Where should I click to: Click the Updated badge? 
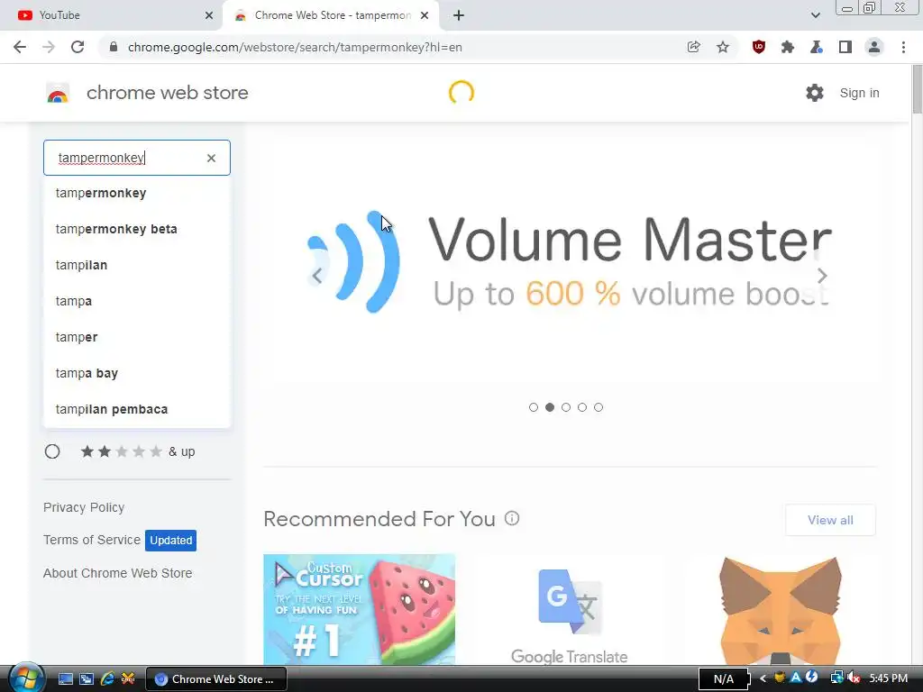[170, 541]
